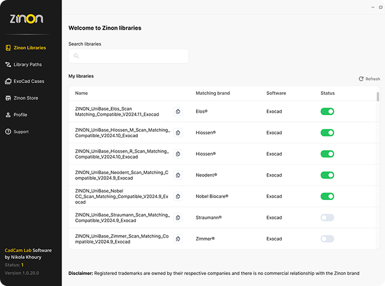This screenshot has width=385, height=286.
Task: Disable the Elos library toggle
Action: click(327, 111)
